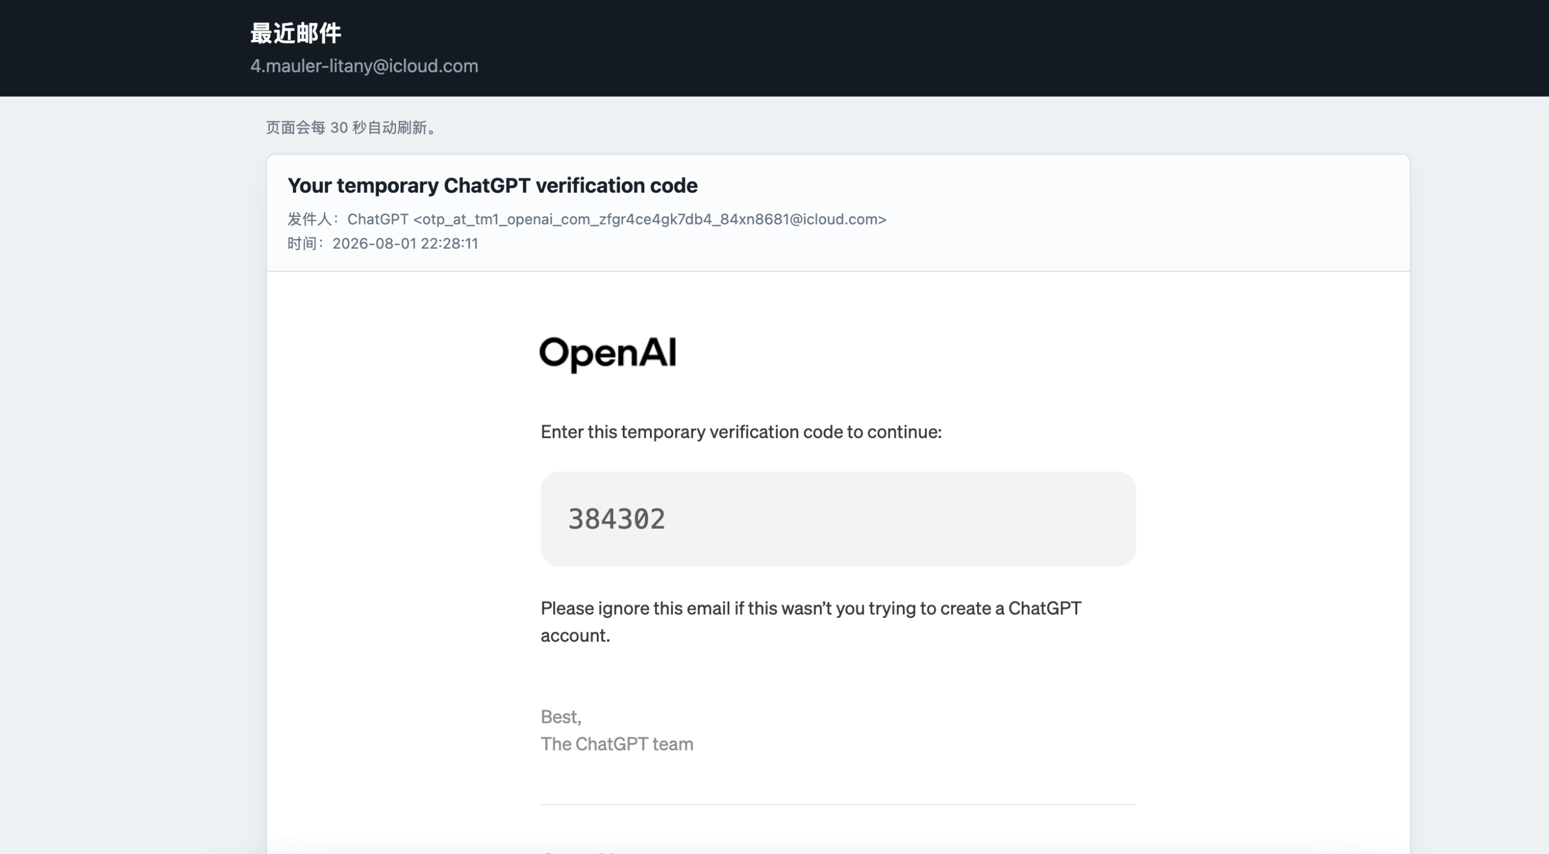Screen dimensions: 1549x854
Task: Click the Best, sign-off text
Action: (561, 716)
